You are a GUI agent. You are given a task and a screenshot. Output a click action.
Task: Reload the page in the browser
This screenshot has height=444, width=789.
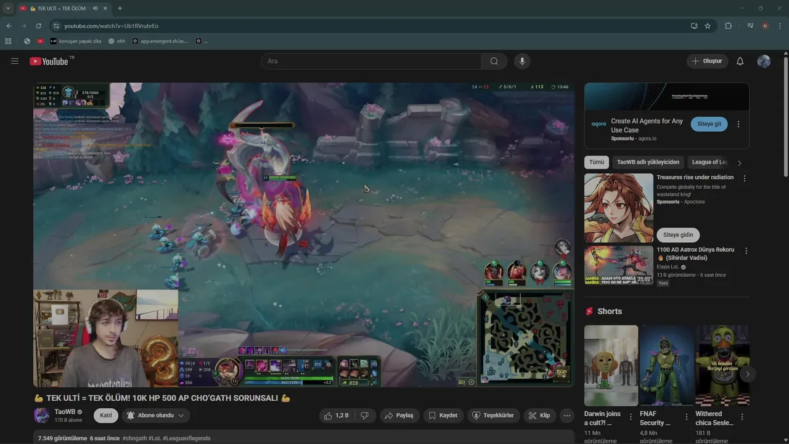[38, 26]
